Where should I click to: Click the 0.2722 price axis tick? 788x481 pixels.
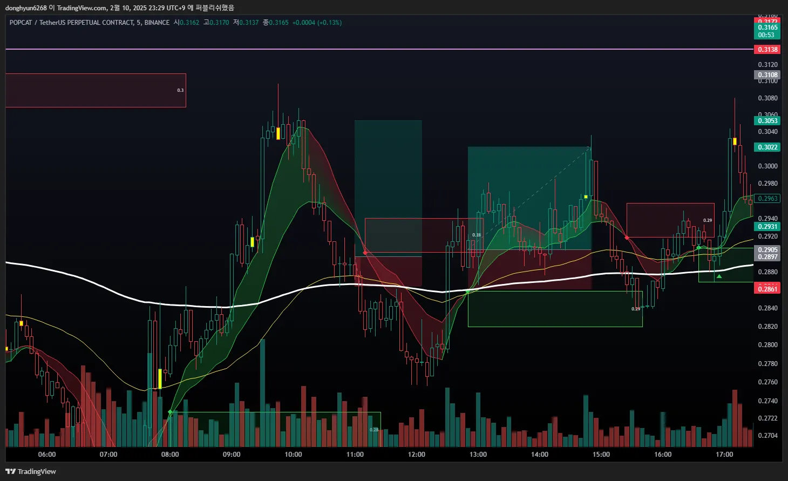(x=767, y=418)
